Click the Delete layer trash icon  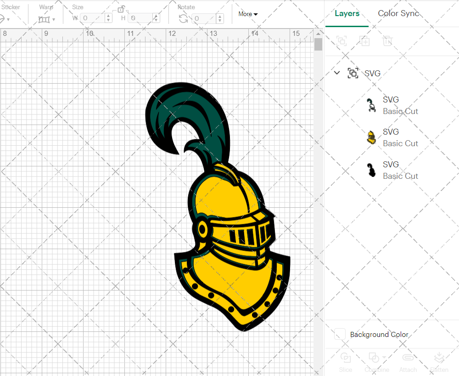point(387,41)
